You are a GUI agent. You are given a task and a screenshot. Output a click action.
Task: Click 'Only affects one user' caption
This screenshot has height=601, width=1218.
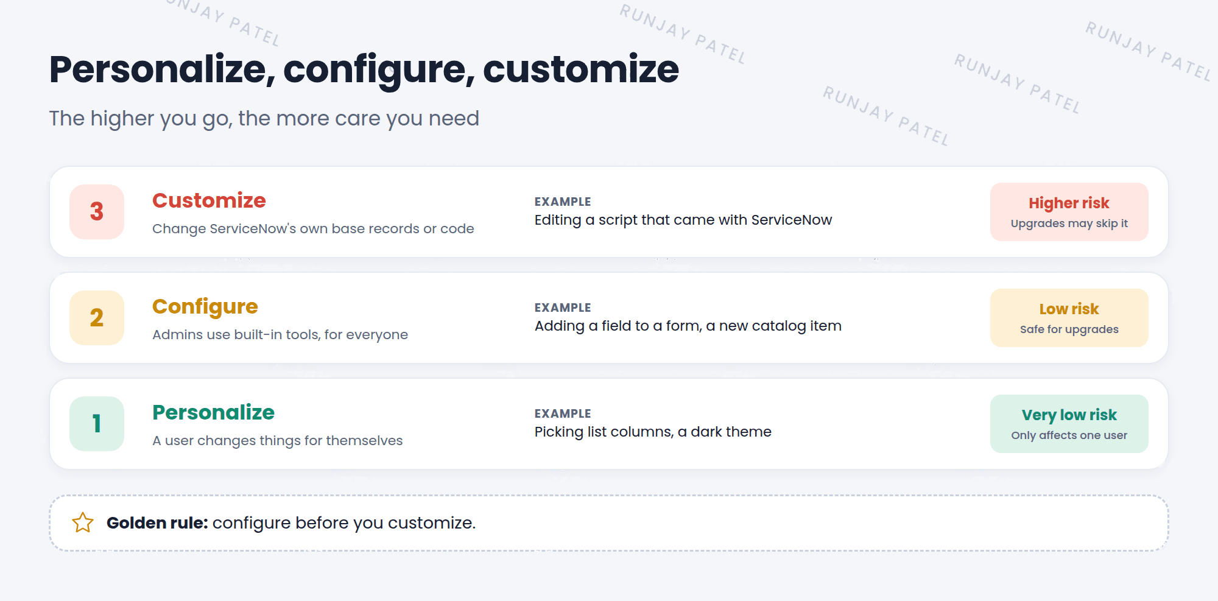1069,435
